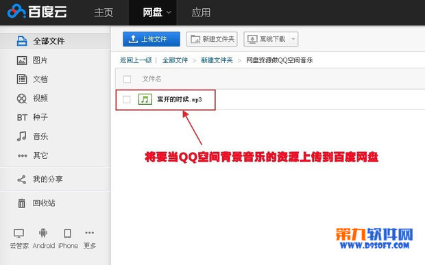The image size is (425, 265).
Task: Open 我的分享
Action: [48, 179]
